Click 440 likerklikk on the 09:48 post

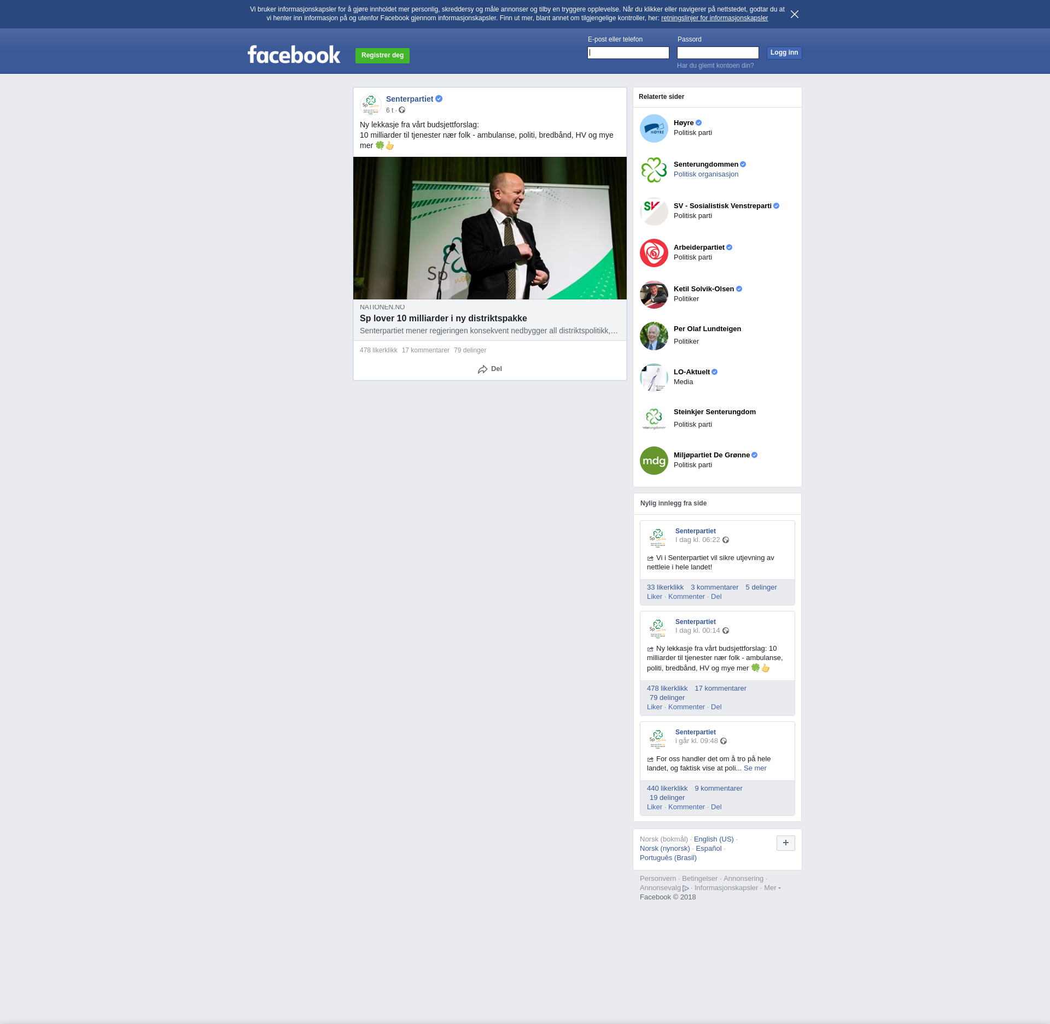click(667, 788)
